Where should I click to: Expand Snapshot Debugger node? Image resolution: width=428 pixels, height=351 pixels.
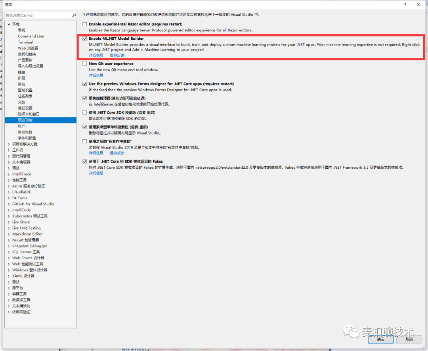tap(9, 246)
